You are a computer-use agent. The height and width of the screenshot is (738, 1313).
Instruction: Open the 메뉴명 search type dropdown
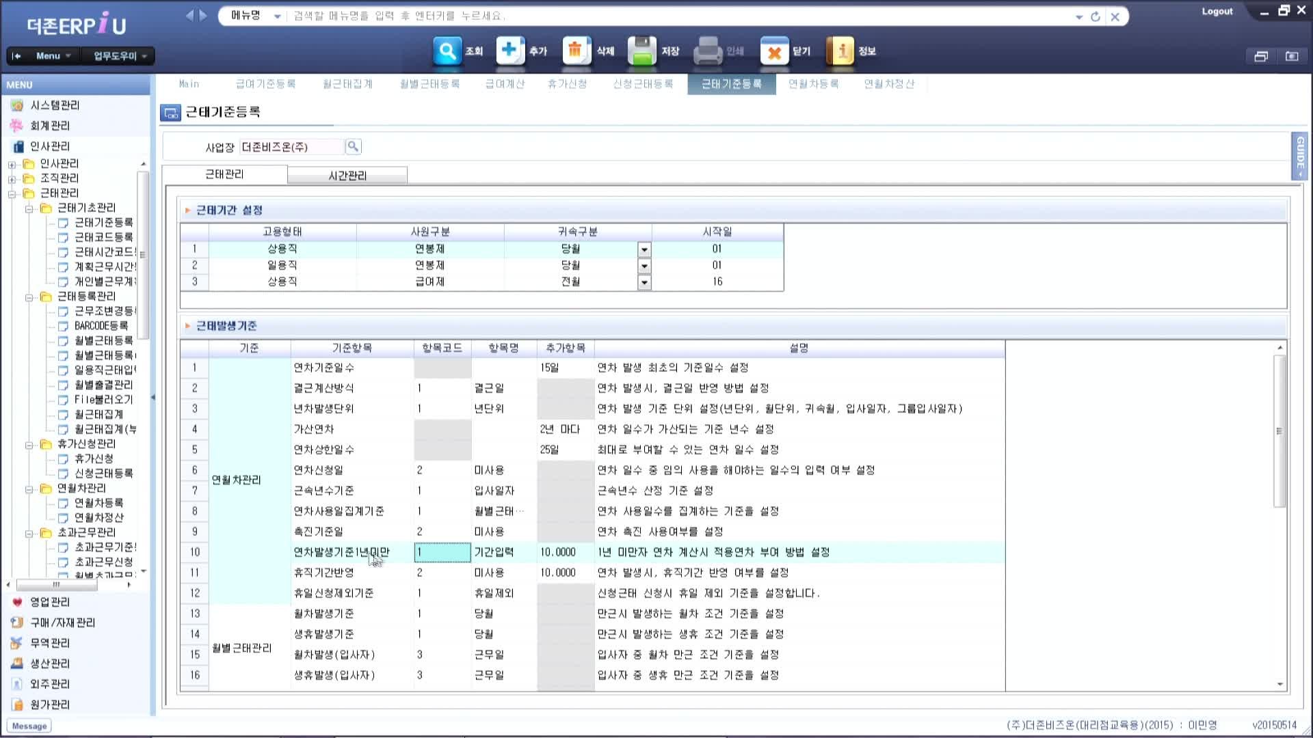(x=277, y=16)
